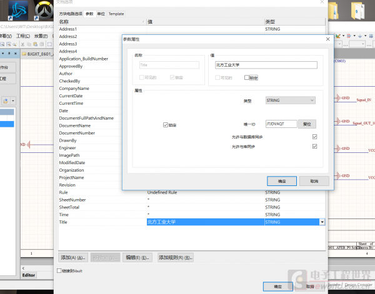Click the first zoom icon in toolbar
375x294 pixels.
2,44
